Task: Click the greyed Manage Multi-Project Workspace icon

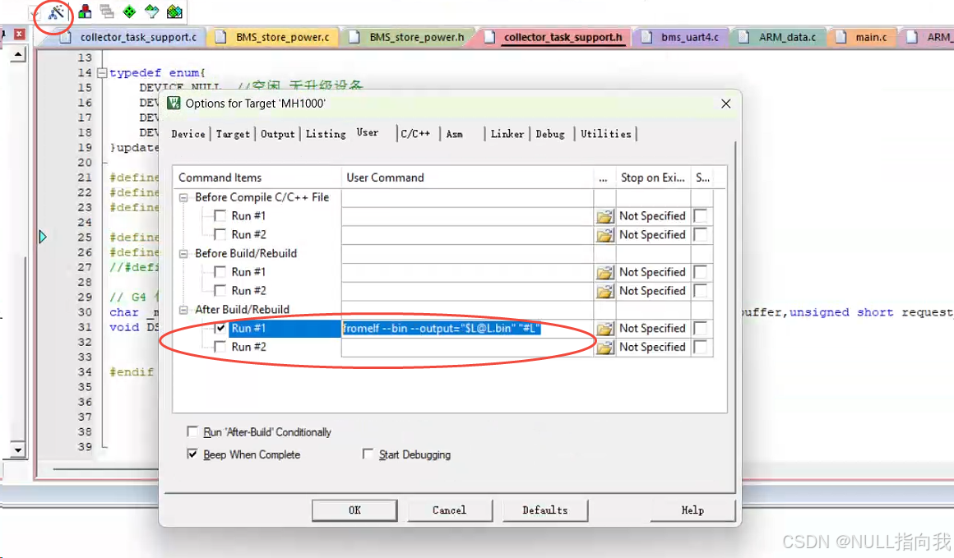Action: tap(107, 12)
